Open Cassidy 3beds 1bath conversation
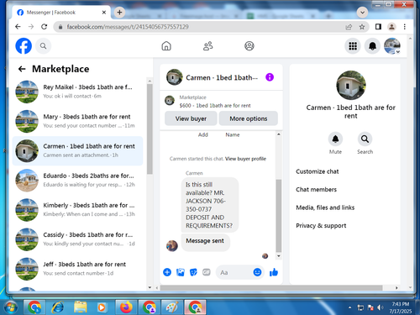Screen dimensions: 420x315 pyautogui.click(x=78, y=239)
